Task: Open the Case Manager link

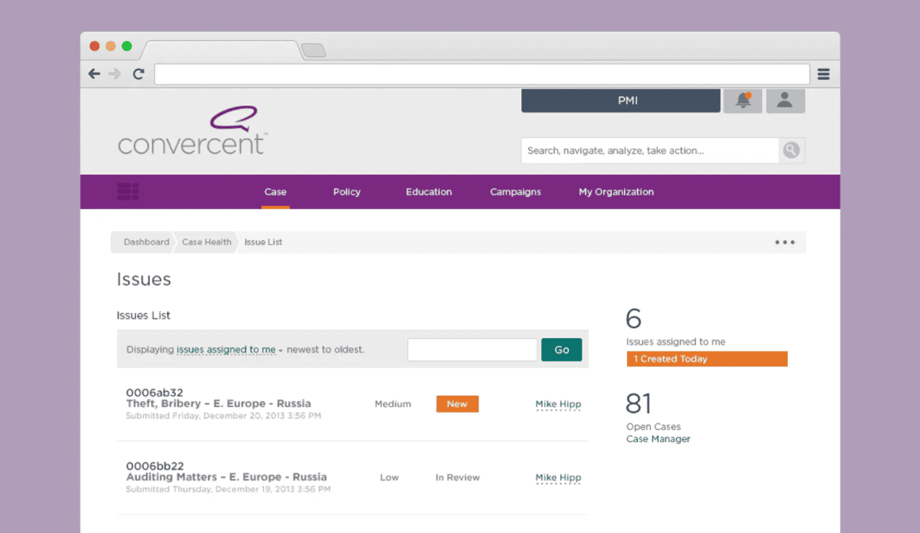Action: pos(658,439)
